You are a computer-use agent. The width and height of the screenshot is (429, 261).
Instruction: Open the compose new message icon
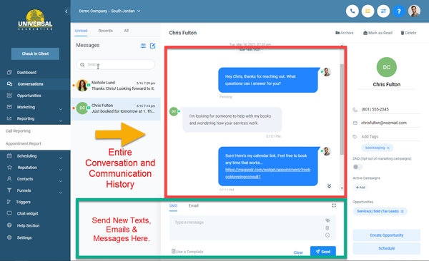coord(153,46)
